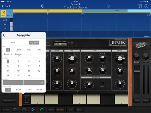Set octave range to 3 Oct
Image resolution: width=151 pixels, height=113 pixels.
[29, 90]
